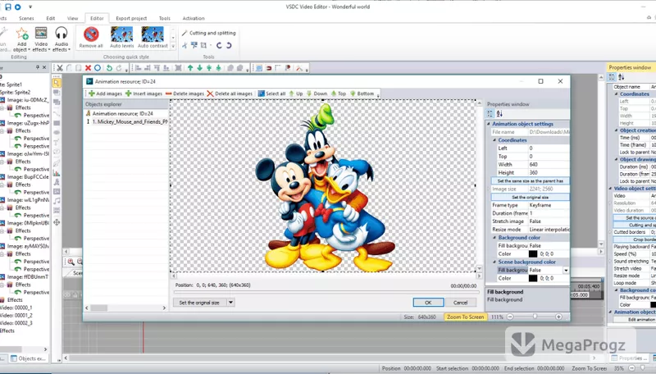656x374 pixels.
Task: Collapse the Video object settings section in main Properties
Action: pyautogui.click(x=610, y=189)
